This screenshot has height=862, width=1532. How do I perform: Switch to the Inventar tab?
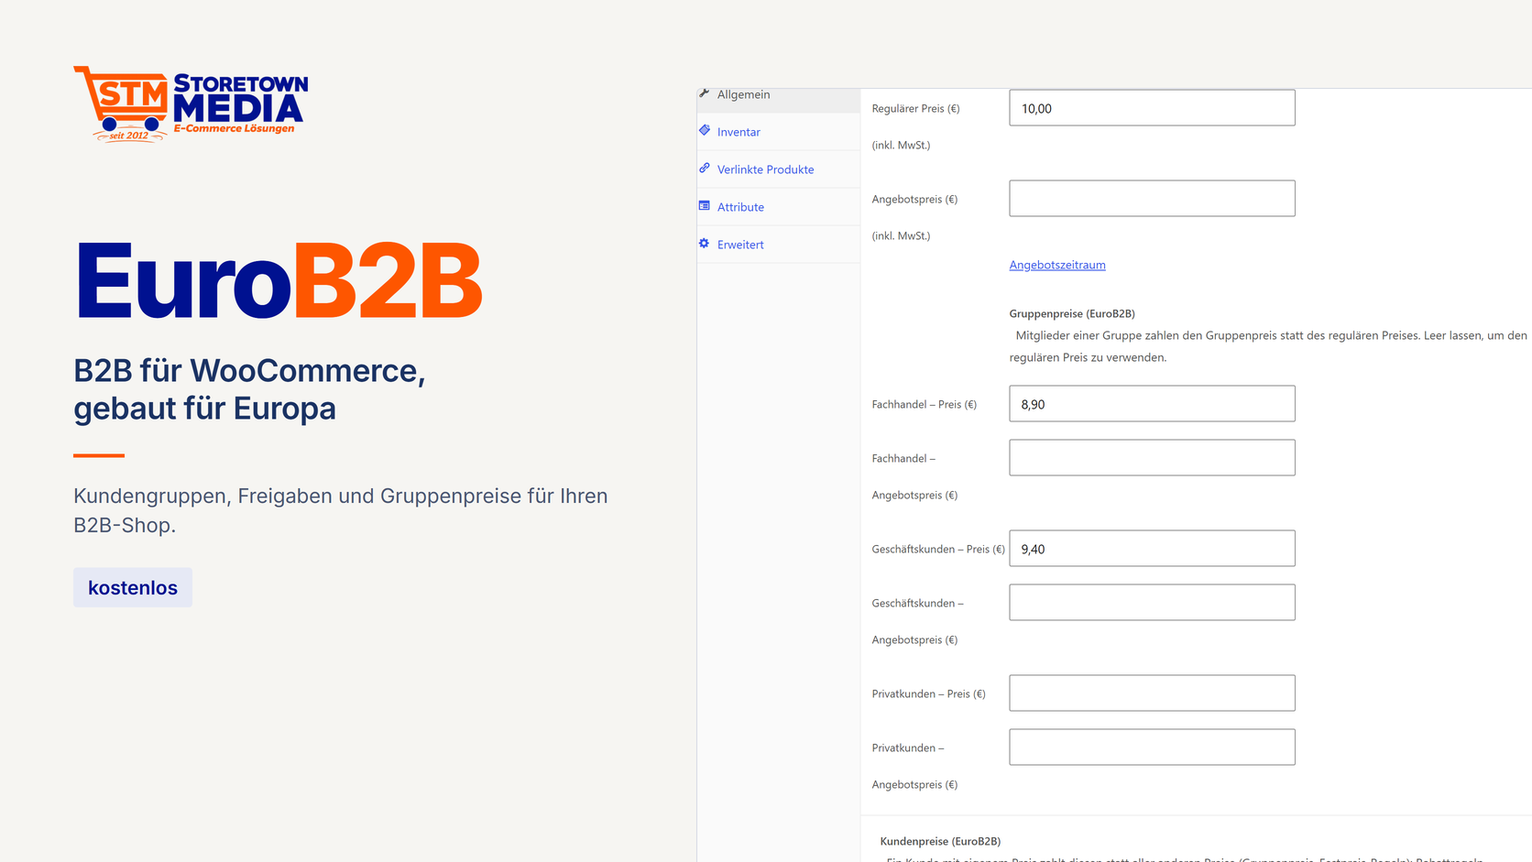pyautogui.click(x=778, y=132)
